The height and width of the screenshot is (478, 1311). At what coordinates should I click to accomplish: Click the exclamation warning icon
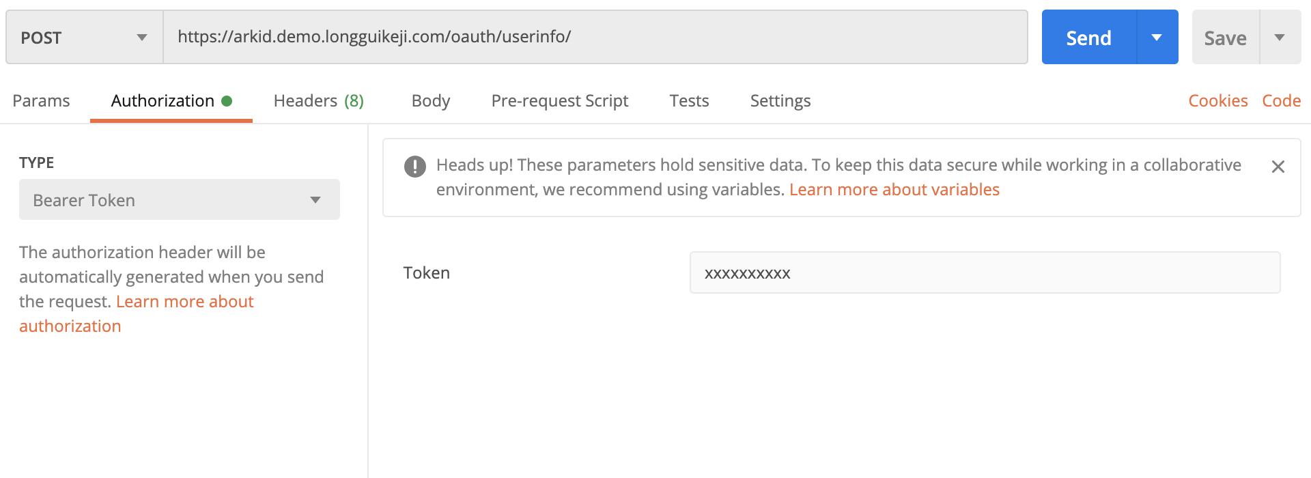tap(414, 167)
